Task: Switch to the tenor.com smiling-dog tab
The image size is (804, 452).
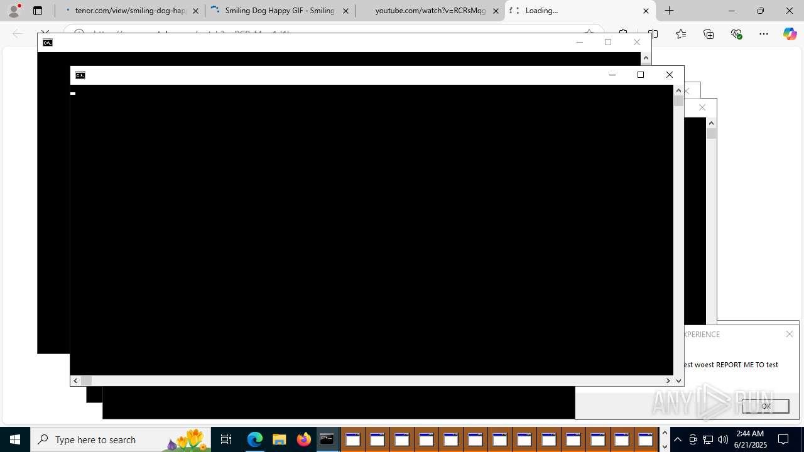Action: 130,11
